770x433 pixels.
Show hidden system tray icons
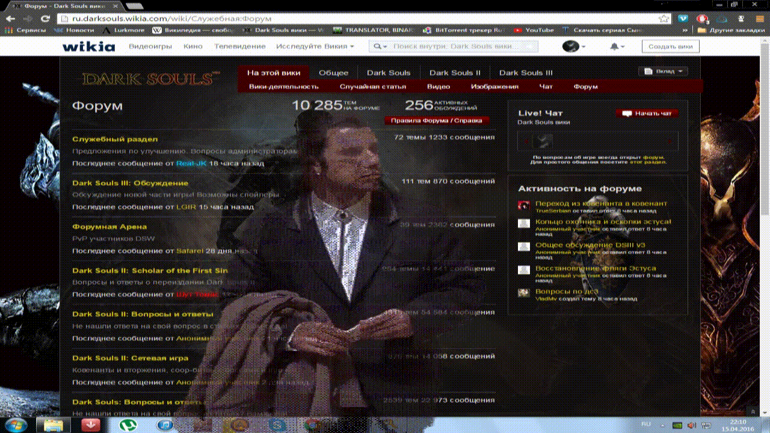point(661,425)
